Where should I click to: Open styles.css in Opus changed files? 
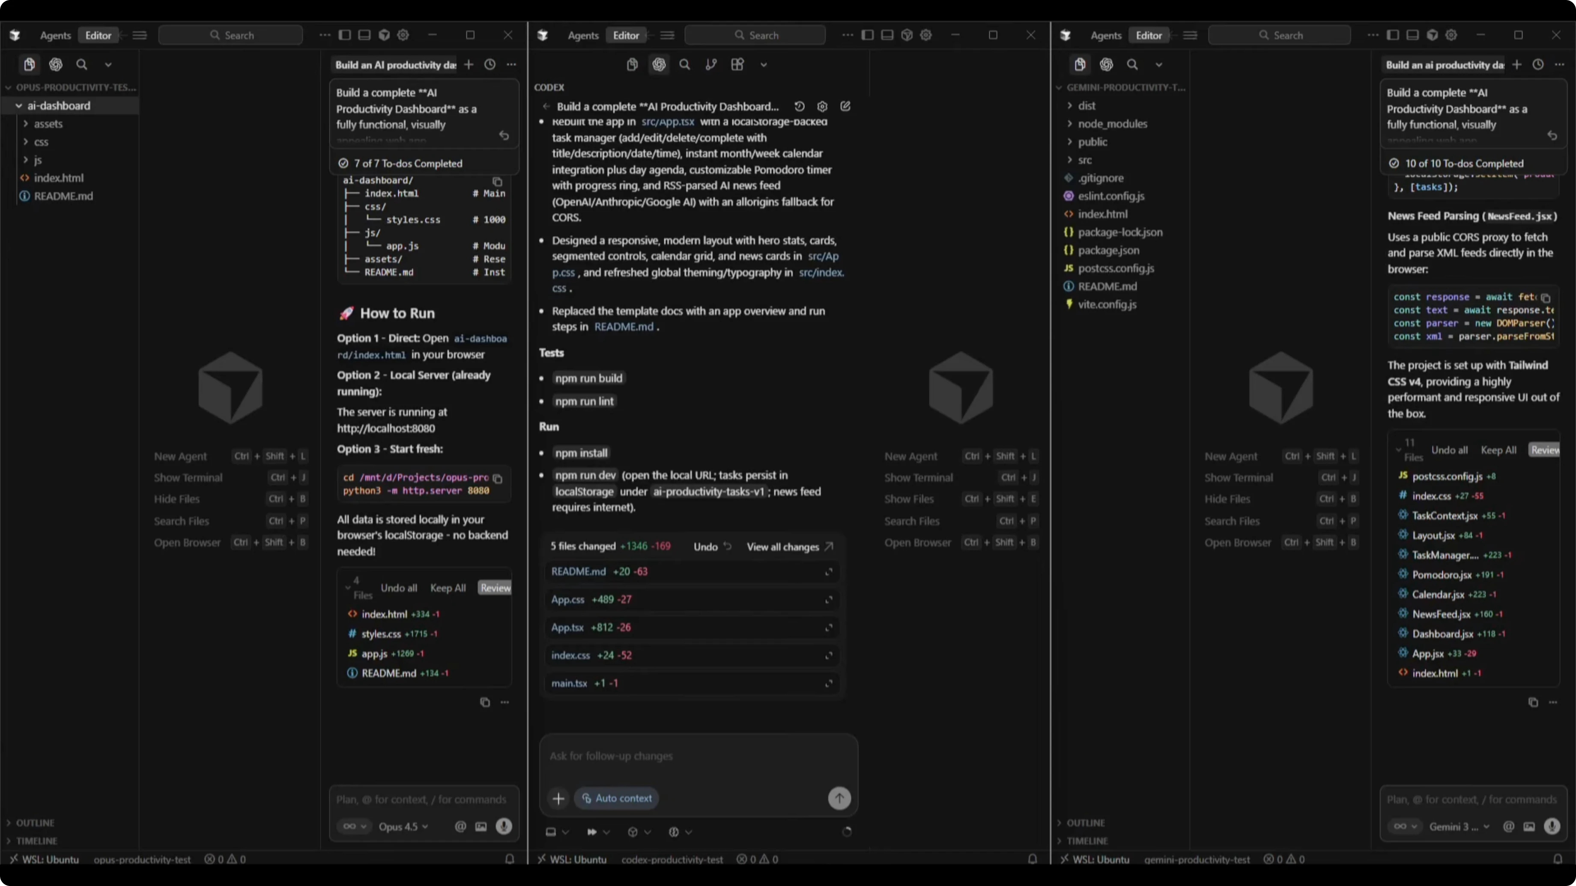(381, 633)
